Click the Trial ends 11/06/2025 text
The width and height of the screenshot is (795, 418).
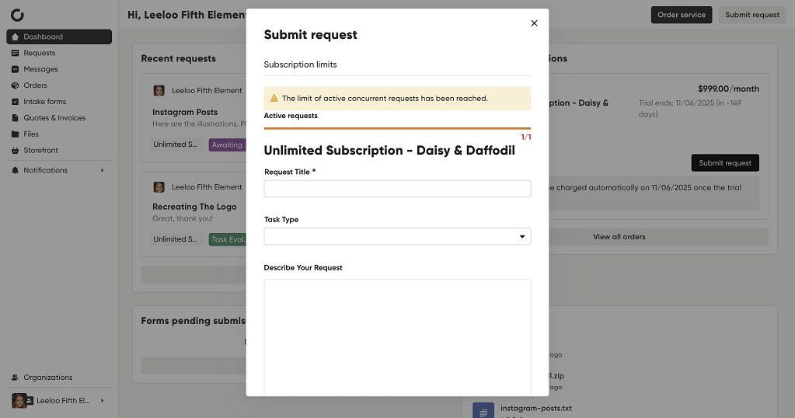689,109
